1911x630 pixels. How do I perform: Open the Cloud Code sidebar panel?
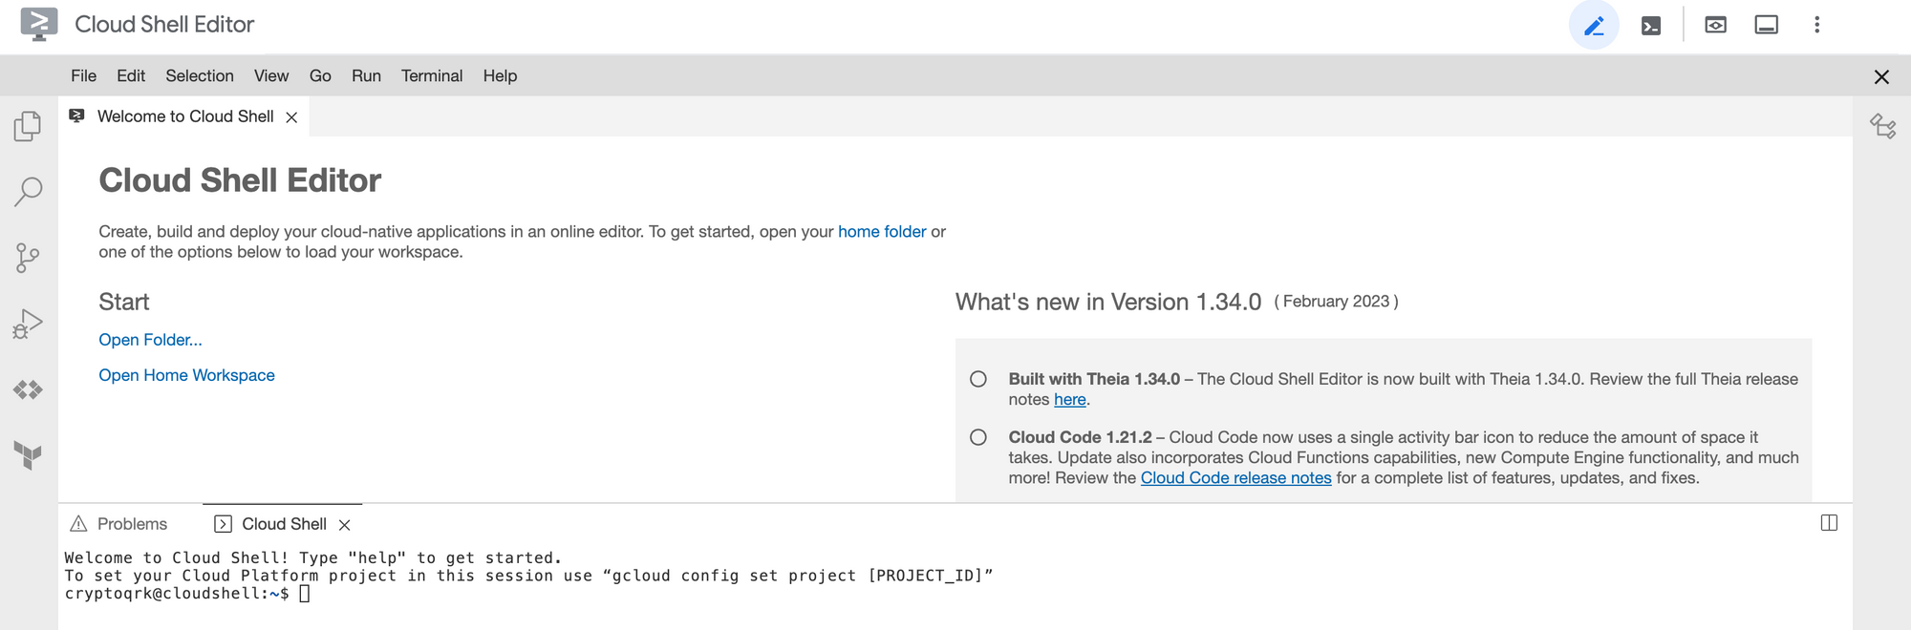(27, 389)
